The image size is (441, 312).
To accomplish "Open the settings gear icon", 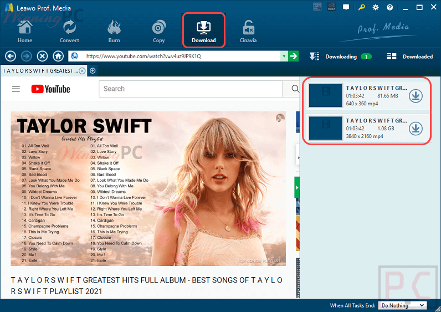I will click(x=376, y=8).
